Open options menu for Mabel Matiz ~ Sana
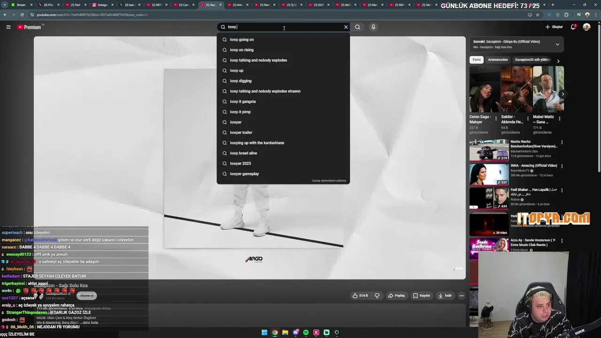 point(560,119)
